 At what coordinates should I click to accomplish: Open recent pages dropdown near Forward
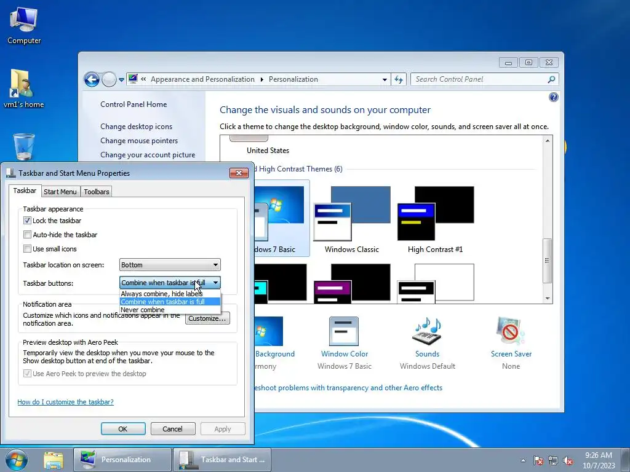(121, 80)
